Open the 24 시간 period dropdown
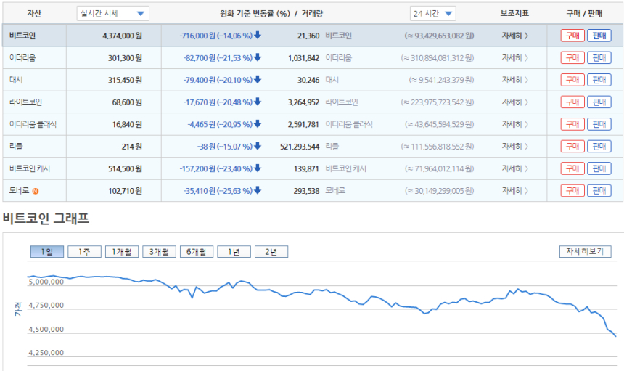Image resolution: width=624 pixels, height=371 pixels. [x=432, y=14]
